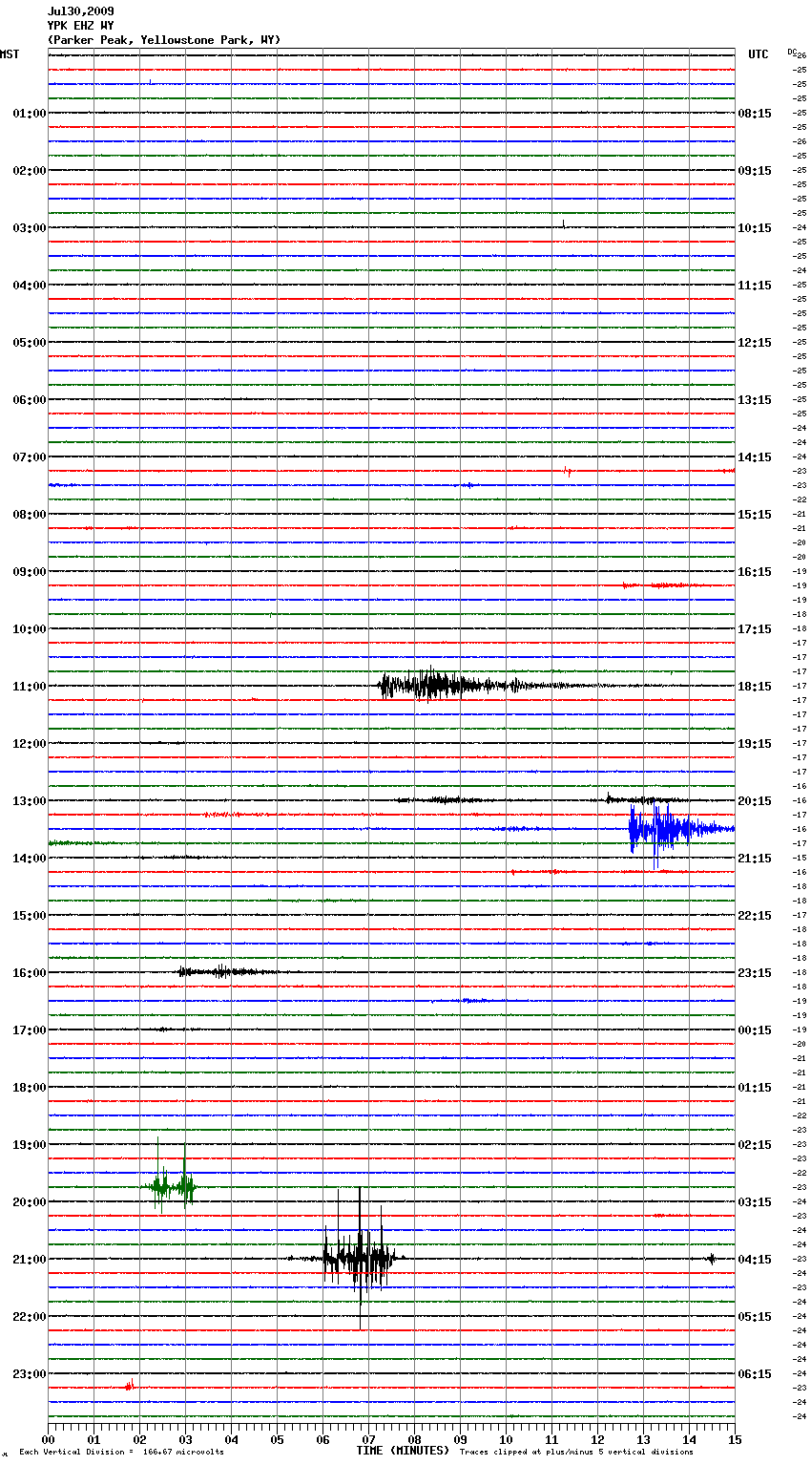Select the 14:15 UTC time label
The height and width of the screenshot is (1465, 811).
(755, 457)
